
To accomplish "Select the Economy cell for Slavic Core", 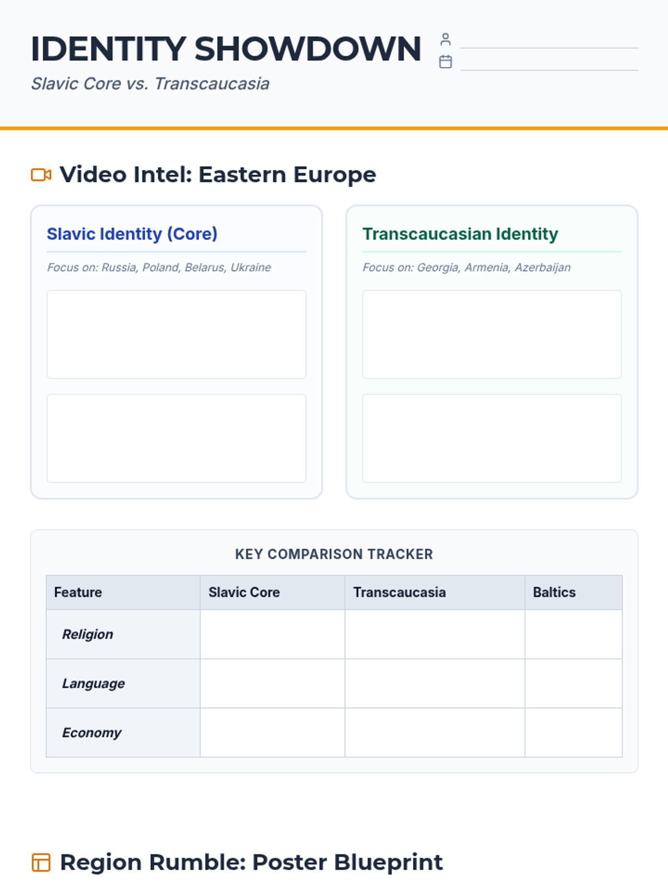I will pos(272,732).
